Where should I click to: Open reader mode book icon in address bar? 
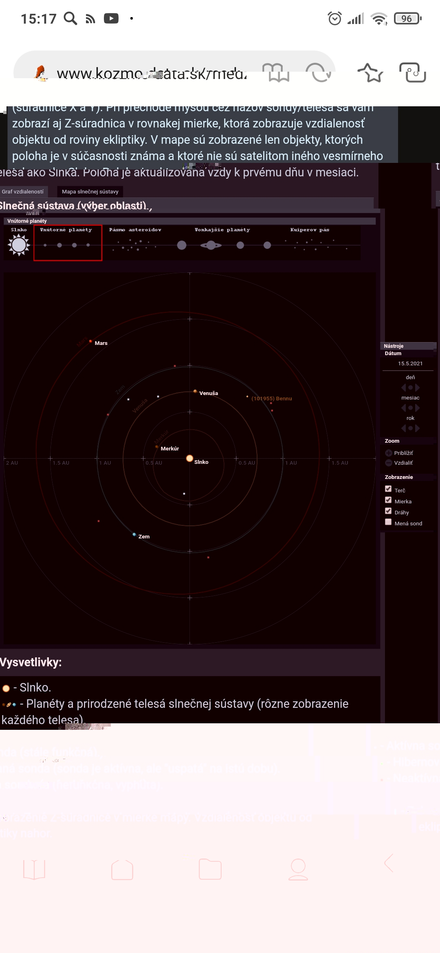[x=279, y=73]
